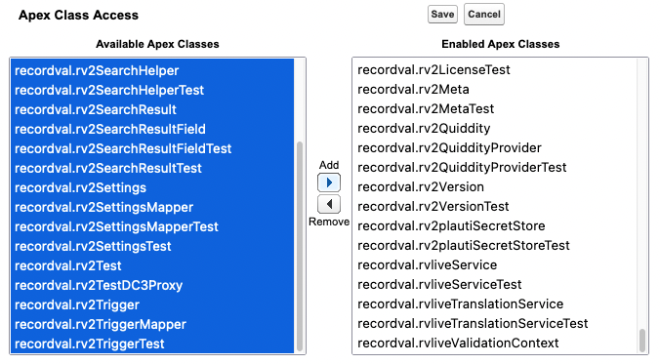This screenshot has width=660, height=364.
Task: Click the Available Apex Classes scrollbar thumb
Action: point(300,246)
